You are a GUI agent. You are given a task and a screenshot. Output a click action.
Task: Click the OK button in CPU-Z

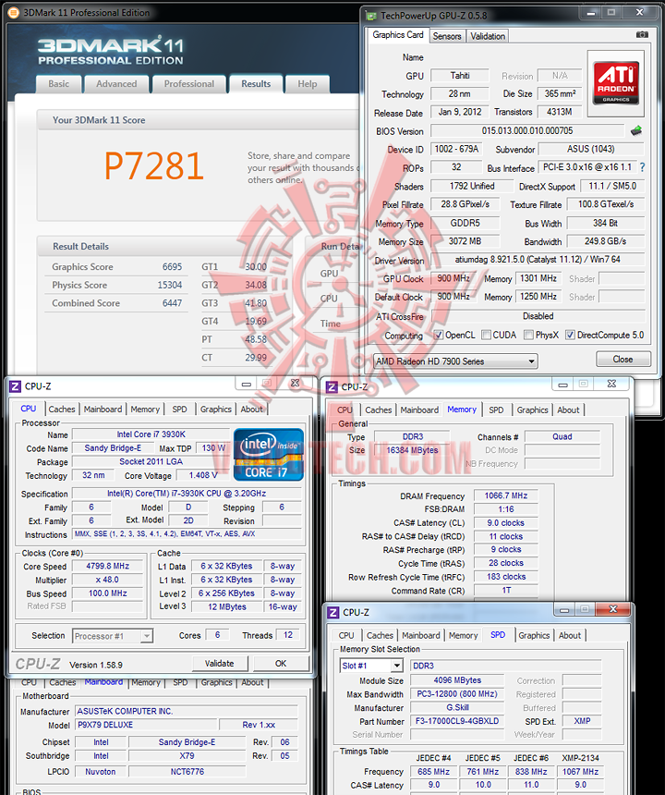281,663
